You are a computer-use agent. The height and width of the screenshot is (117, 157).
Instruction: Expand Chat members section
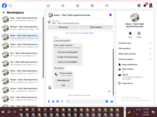(x=135, y=48)
